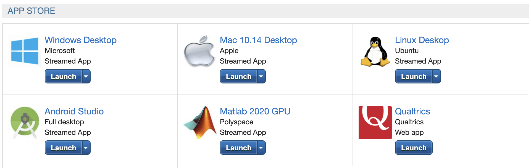Launch the Windows Desktop app
Screen dimensions: 531x168
[64, 77]
